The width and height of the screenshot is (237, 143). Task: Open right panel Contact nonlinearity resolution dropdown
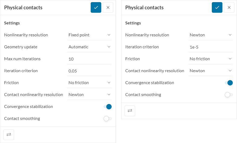coord(210,71)
